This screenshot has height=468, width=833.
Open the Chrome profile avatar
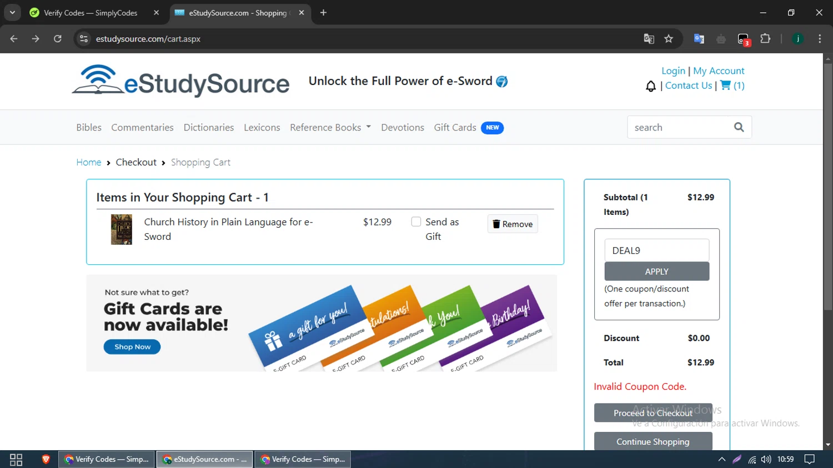(x=798, y=39)
